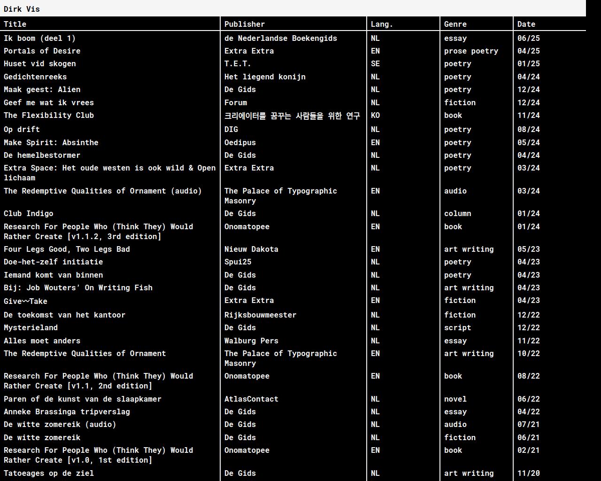Click the prose poetry genre

pyautogui.click(x=471, y=51)
